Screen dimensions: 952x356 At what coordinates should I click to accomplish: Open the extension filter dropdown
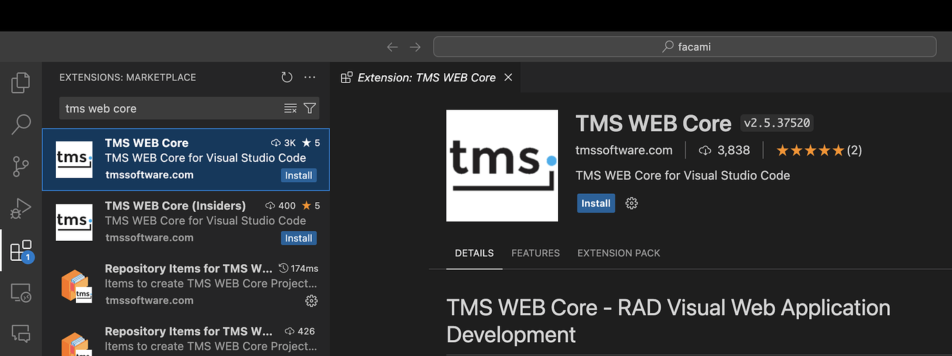(310, 108)
